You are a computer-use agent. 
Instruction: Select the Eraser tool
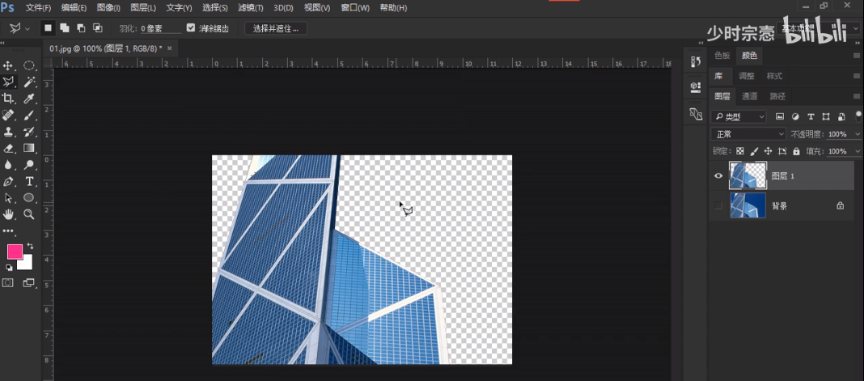[8, 148]
